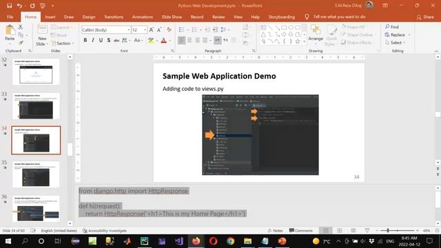Image resolution: width=441 pixels, height=248 pixels.
Task: Open the Transitions tab
Action: tap(114, 17)
